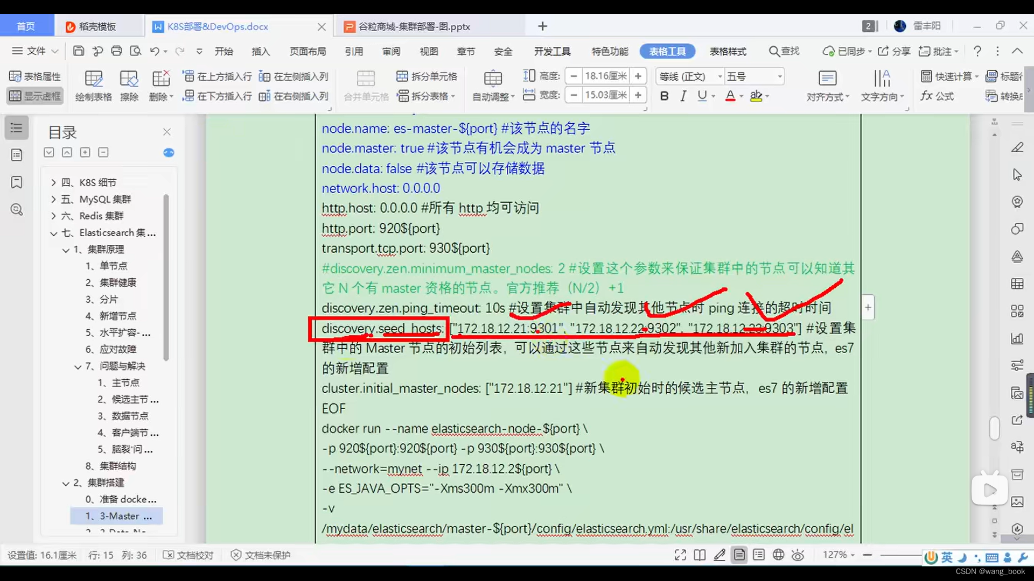This screenshot has height=581, width=1034.
Task: Click 在上方插入行 to insert row above
Action: (x=216, y=76)
